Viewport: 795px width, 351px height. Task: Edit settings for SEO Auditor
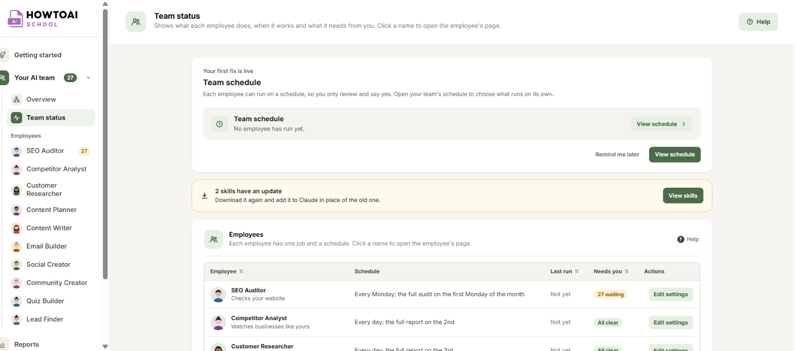point(671,294)
